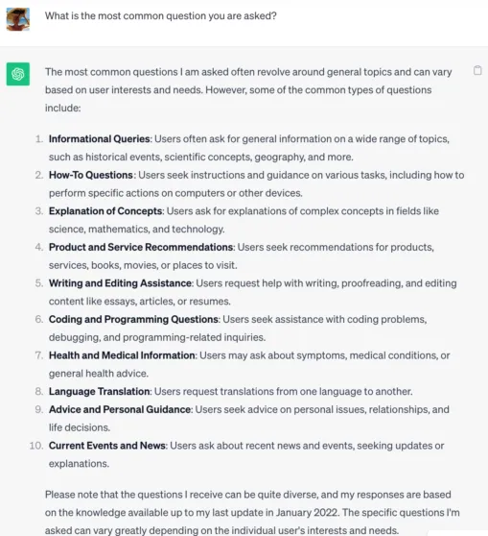Click the "Current Events and News" heading

(107, 446)
